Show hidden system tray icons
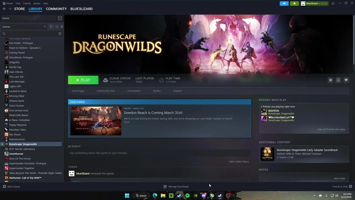Image resolution: width=355 pixels, height=200 pixels. pos(314,196)
